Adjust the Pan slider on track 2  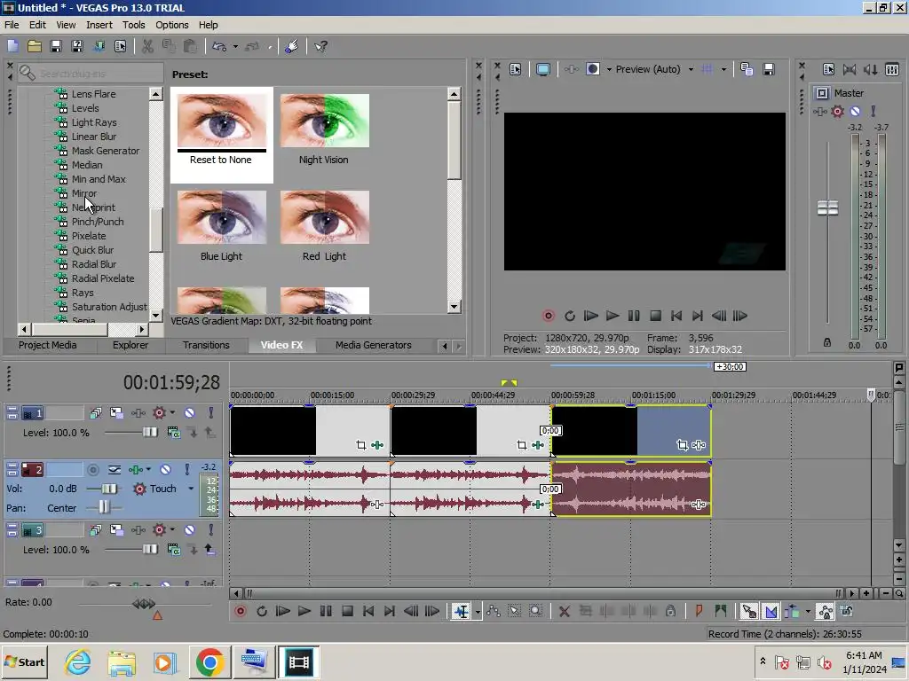pos(103,508)
